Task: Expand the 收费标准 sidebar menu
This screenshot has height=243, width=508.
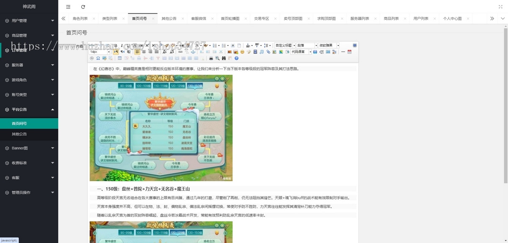Action: pos(29,163)
